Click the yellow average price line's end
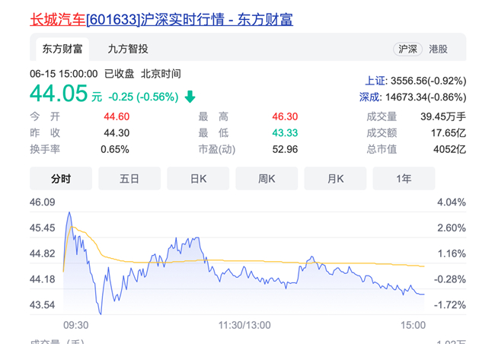495x344 pixels. (423, 266)
